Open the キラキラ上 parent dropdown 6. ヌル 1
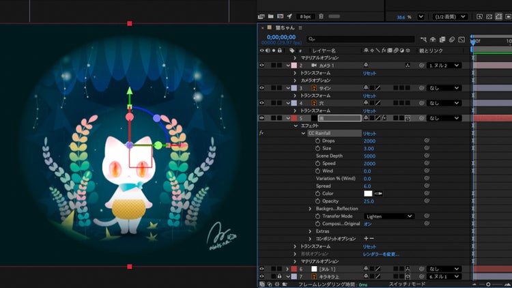 444,276
